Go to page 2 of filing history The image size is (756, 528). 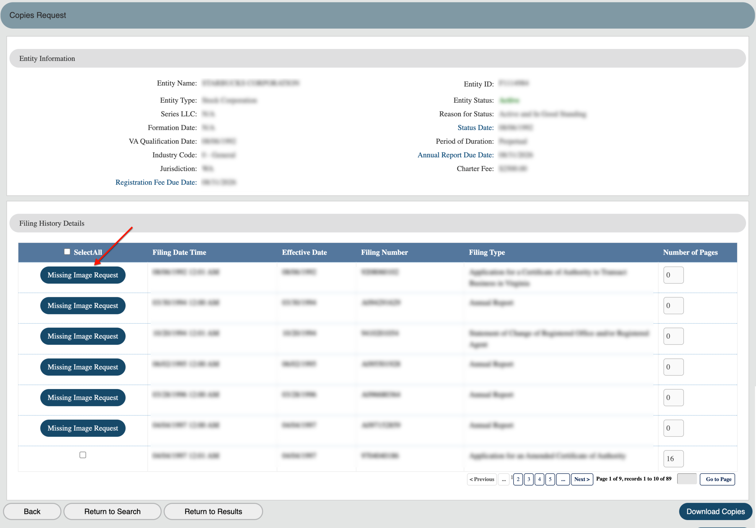click(518, 479)
